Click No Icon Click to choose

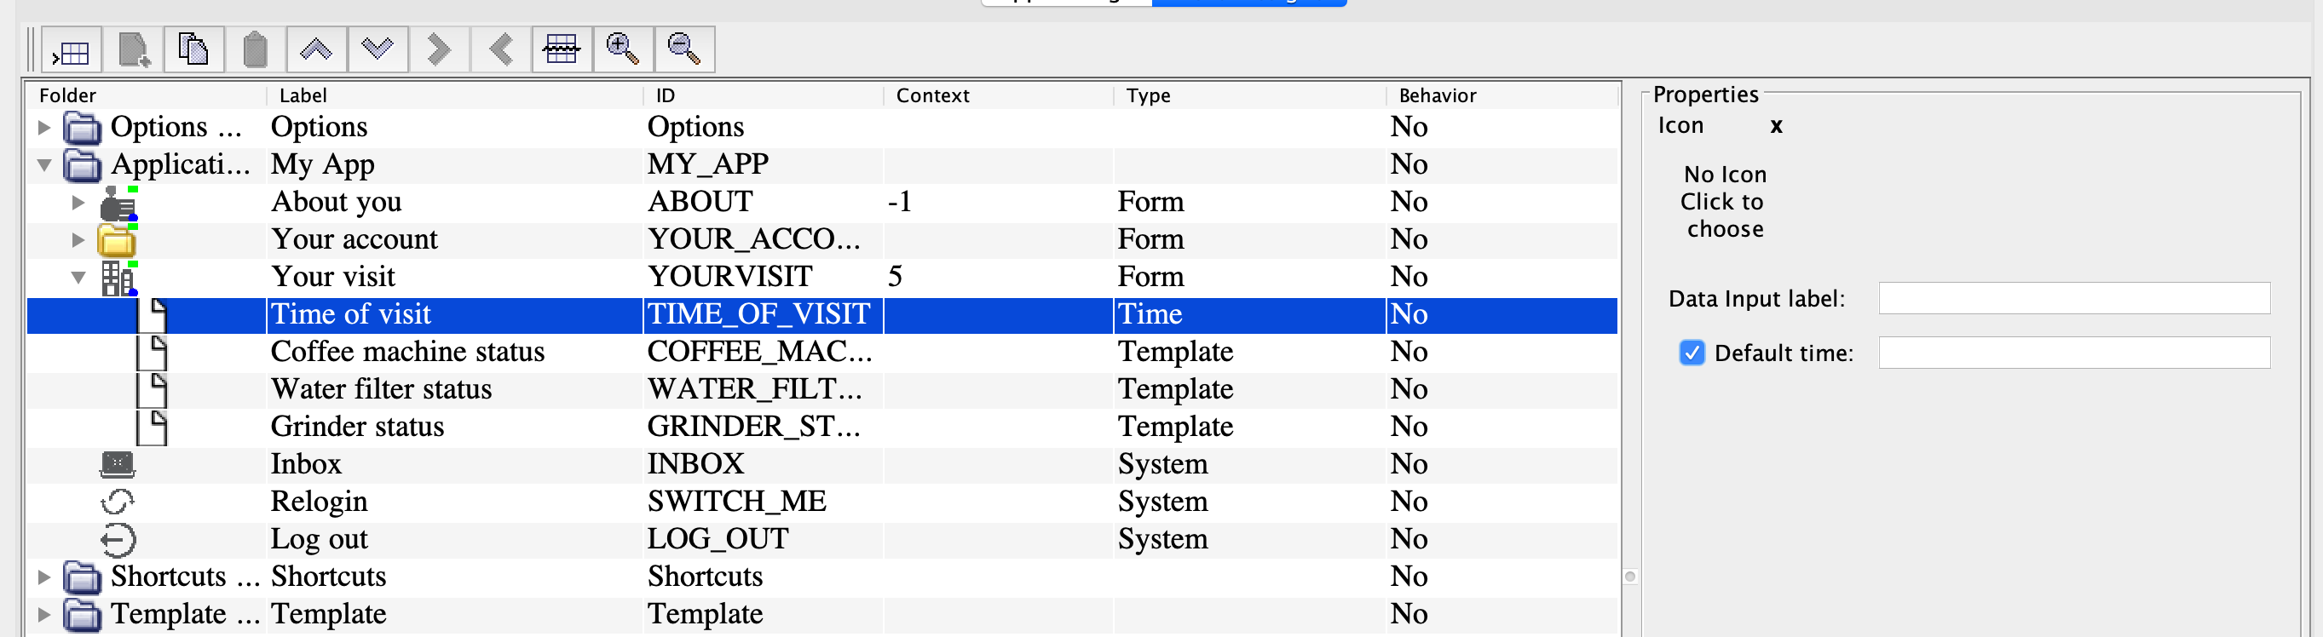click(1724, 202)
